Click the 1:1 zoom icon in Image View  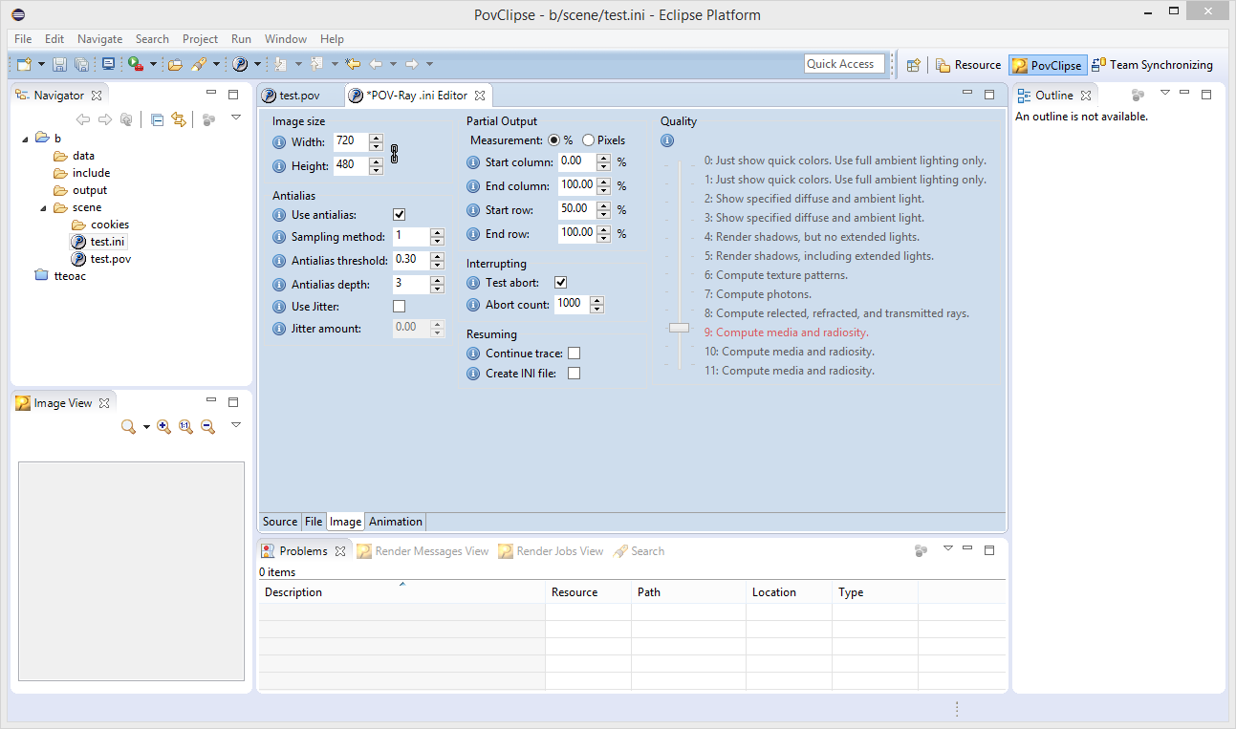pyautogui.click(x=185, y=427)
